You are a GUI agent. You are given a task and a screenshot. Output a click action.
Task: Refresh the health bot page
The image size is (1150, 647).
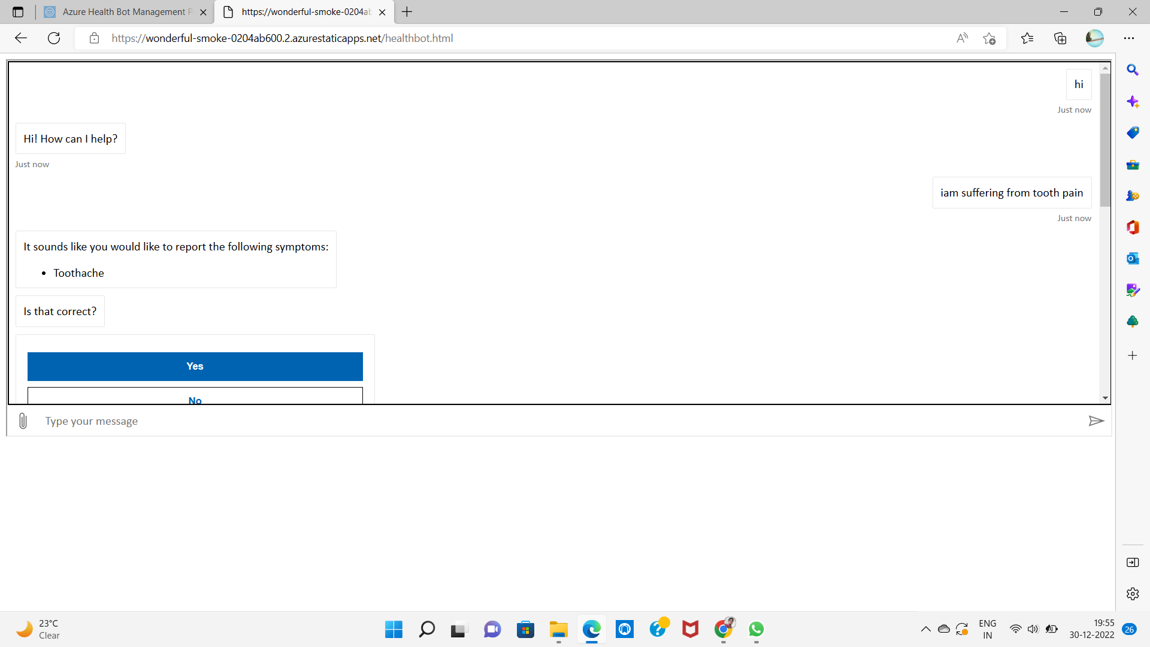[x=54, y=38]
